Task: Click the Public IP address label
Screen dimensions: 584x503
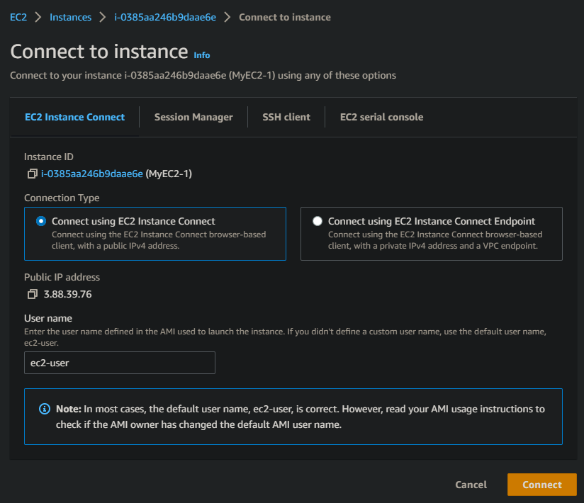Action: click(62, 277)
